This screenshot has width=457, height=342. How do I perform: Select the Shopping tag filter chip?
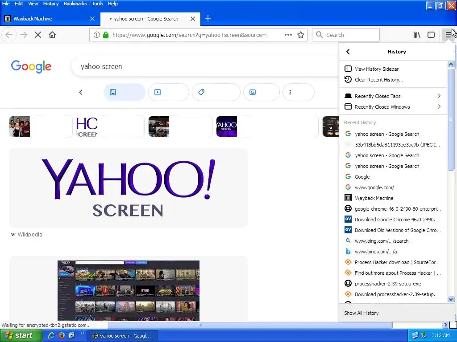pos(216,92)
